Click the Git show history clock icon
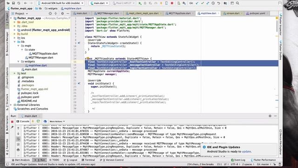 (213, 3)
